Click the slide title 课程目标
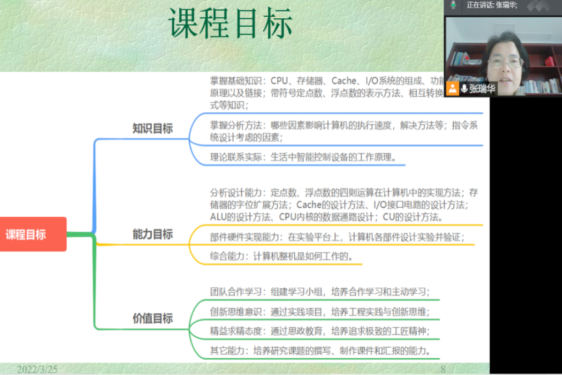The image size is (562, 375). 231,24
